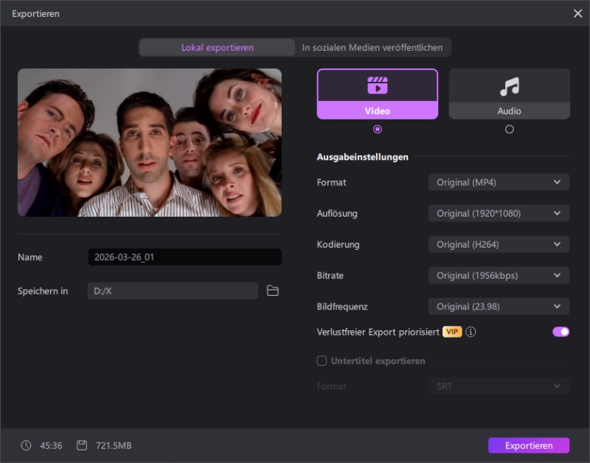Click the Audio music note icon

[x=509, y=86]
